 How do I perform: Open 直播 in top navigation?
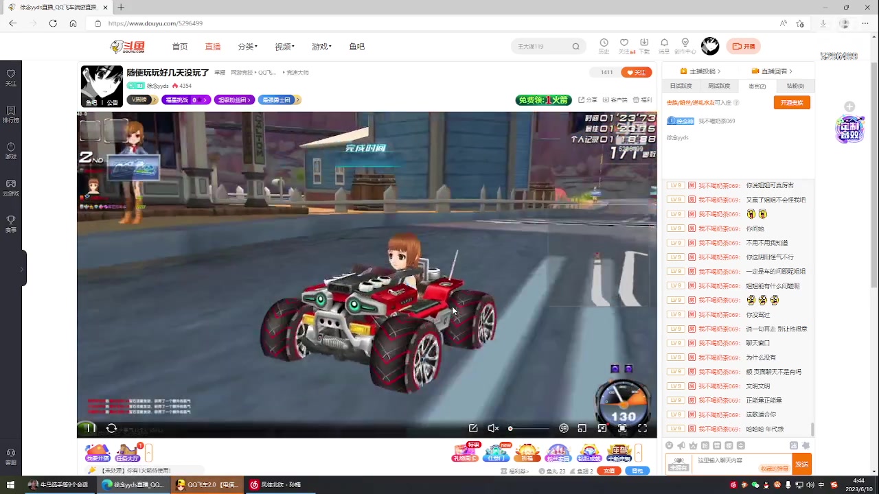[213, 47]
